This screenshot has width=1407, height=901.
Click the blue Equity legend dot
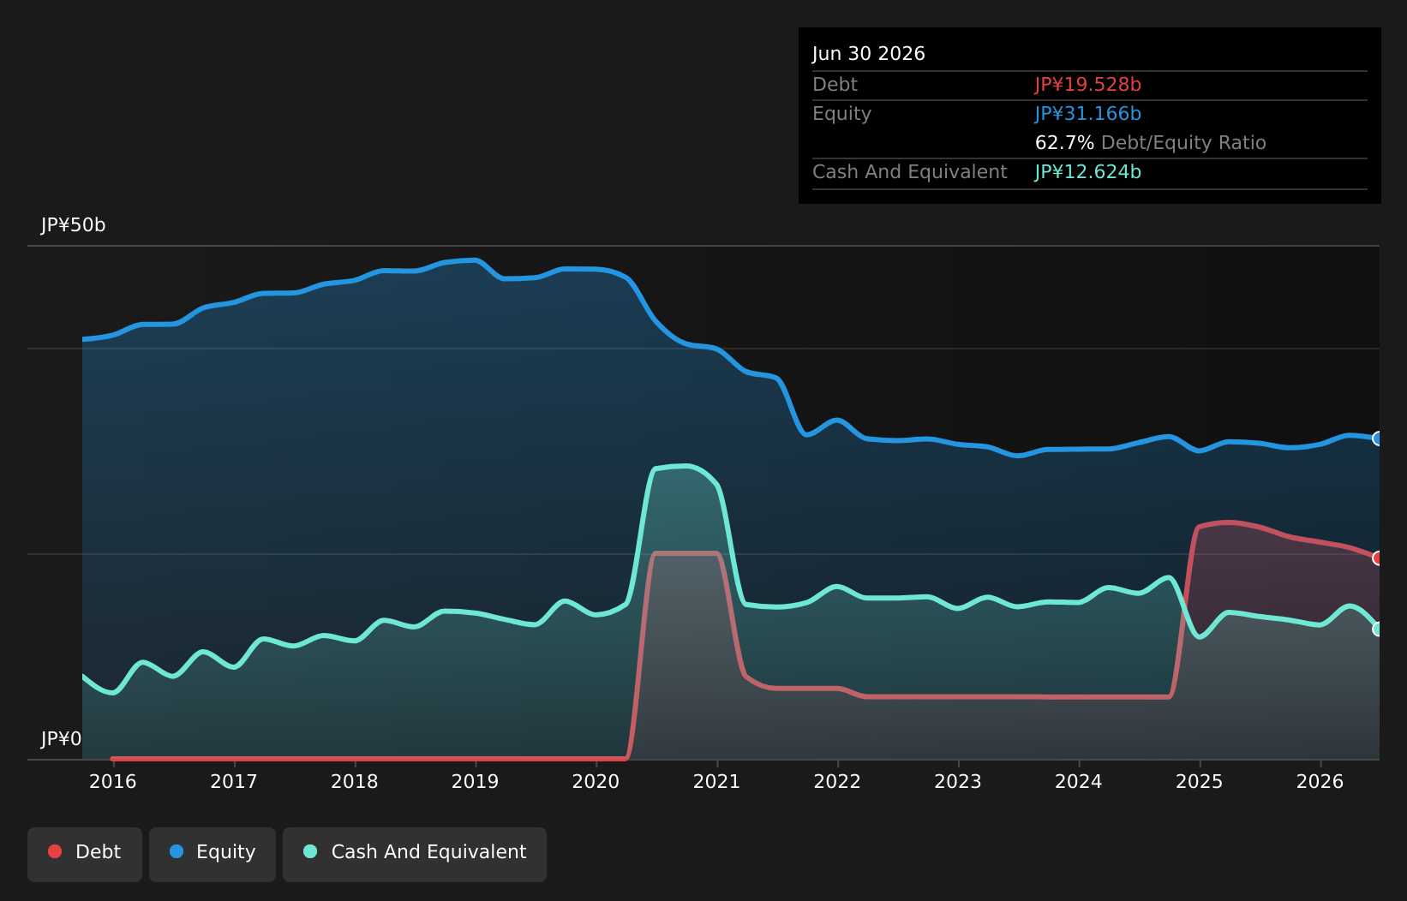[x=177, y=851]
